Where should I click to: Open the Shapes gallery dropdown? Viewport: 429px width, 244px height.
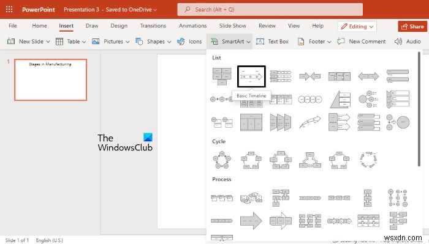tap(169, 42)
